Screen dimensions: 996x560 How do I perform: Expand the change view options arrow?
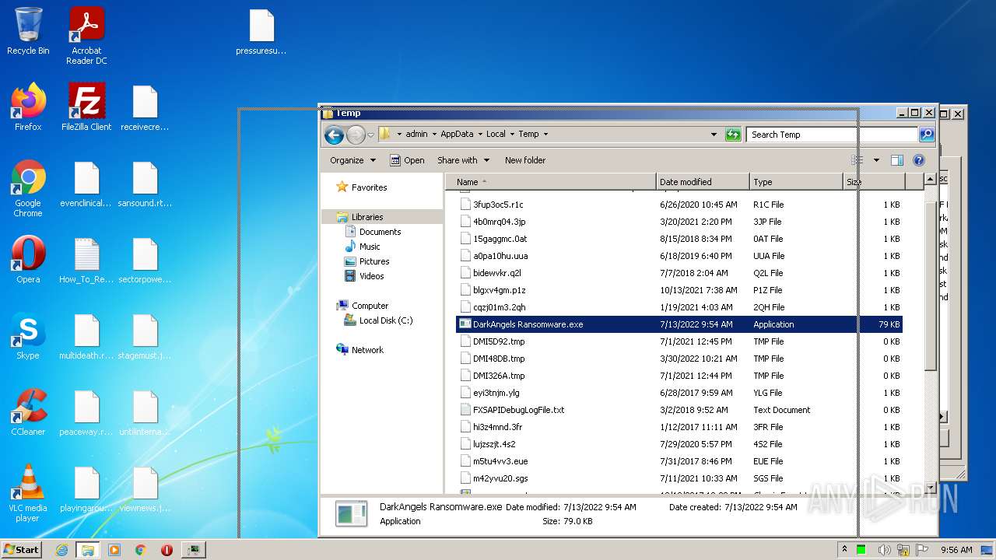876,160
